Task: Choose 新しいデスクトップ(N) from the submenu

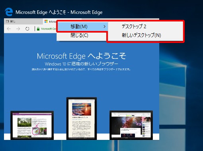Action: click(x=141, y=35)
